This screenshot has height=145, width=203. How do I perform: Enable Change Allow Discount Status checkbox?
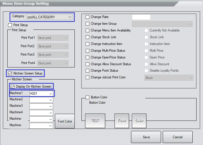point(88,64)
